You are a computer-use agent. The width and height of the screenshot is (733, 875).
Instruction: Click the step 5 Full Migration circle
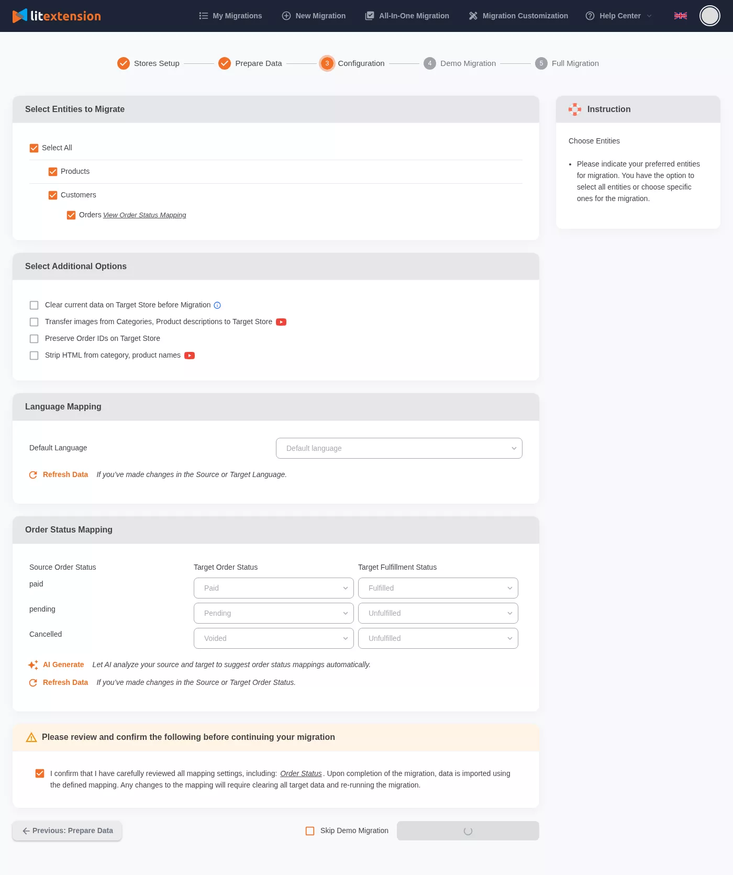click(541, 63)
